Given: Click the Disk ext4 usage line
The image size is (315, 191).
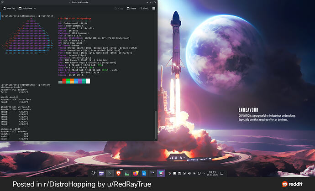Looking at the screenshot, I should [x=88, y=70].
